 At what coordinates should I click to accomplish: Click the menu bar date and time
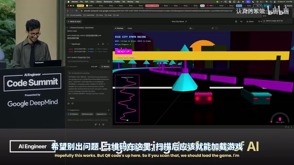click(x=285, y=2)
